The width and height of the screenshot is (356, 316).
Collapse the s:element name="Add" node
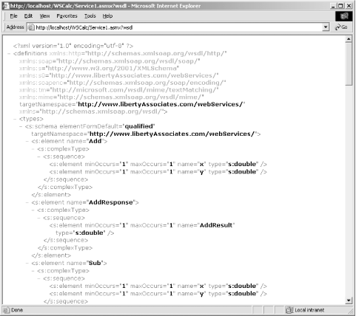click(27, 141)
